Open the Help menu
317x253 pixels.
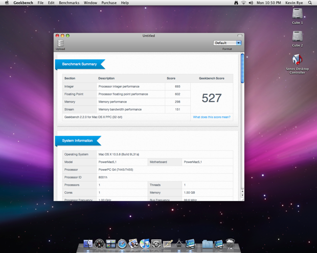125,3
